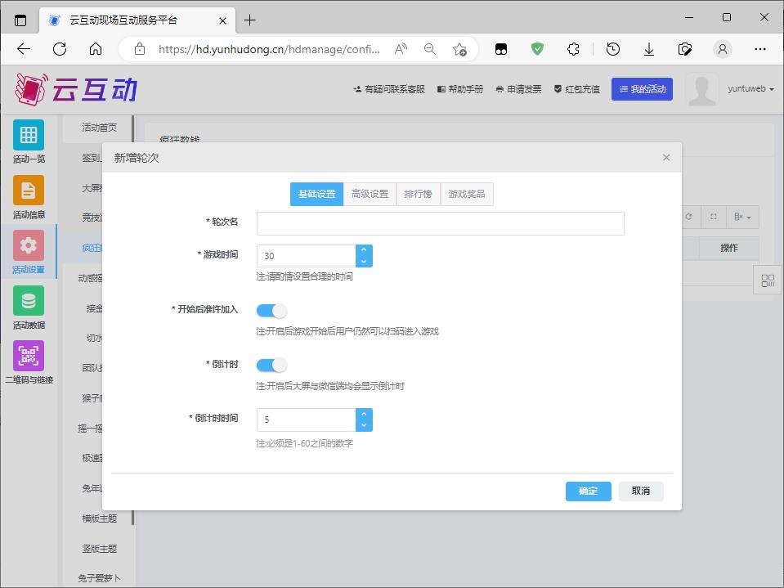
Task: Switch to the 基础设置 tab
Action: 316,194
